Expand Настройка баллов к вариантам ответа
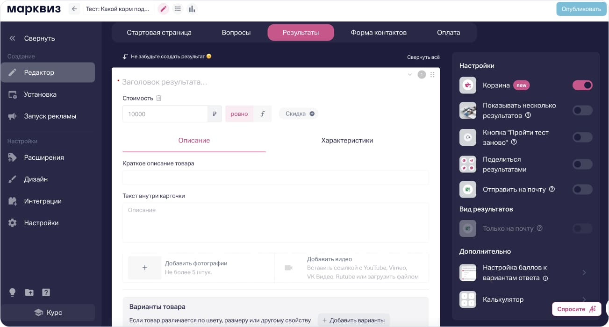Screen dimensions: 609x327 point(584,272)
